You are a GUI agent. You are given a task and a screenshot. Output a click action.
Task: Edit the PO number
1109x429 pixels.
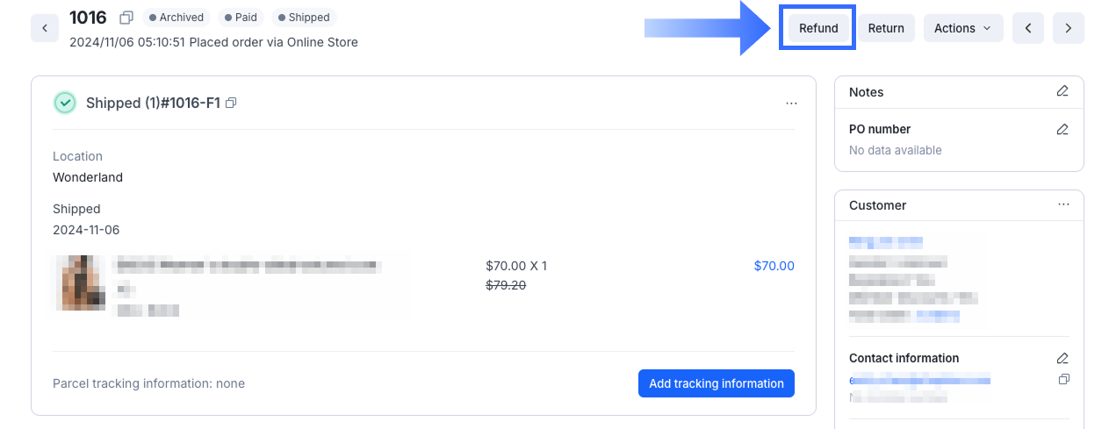point(1062,129)
